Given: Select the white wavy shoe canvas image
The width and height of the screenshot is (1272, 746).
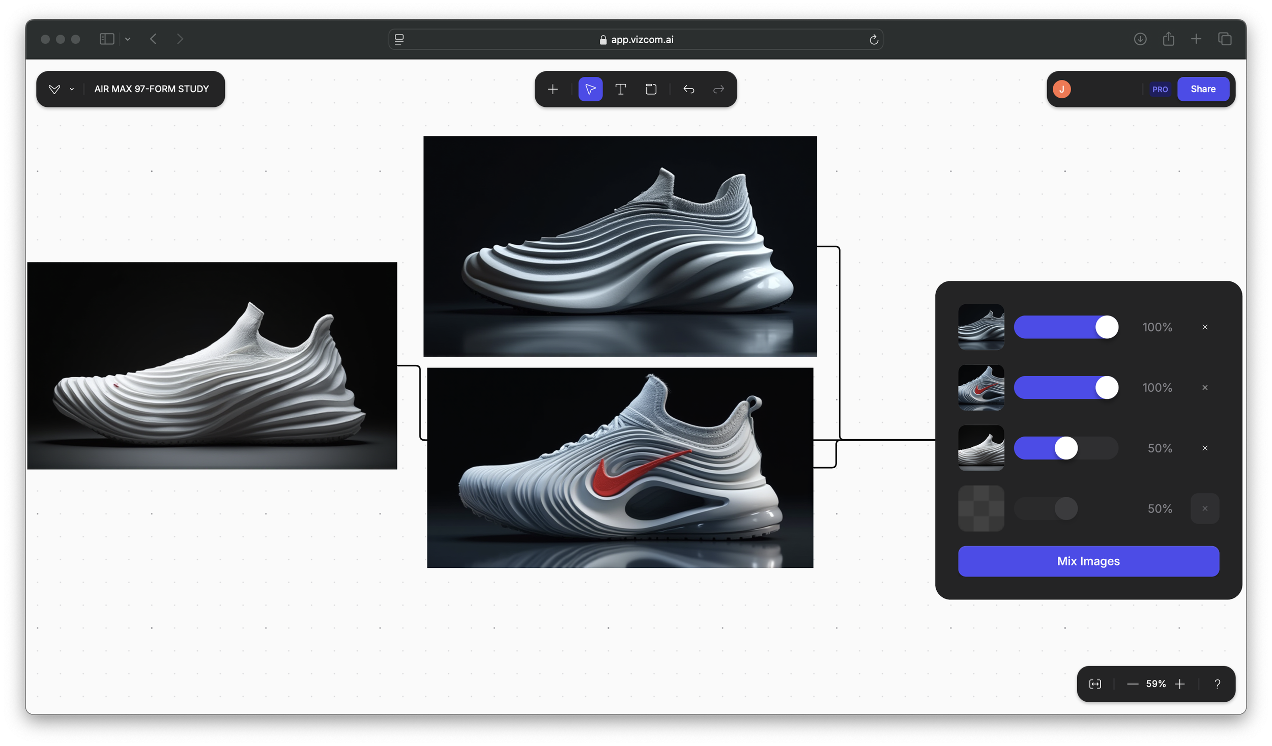Looking at the screenshot, I should point(212,365).
